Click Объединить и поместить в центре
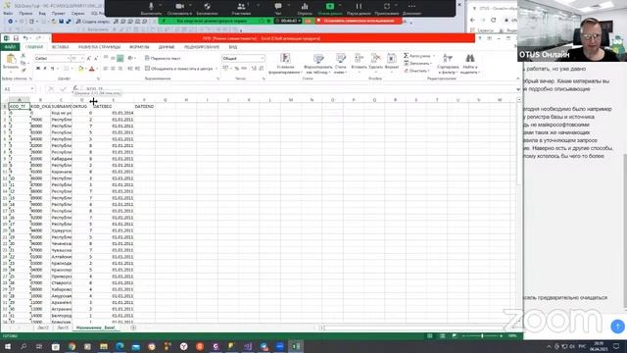Viewport: 627px width, 353px height. (178, 69)
